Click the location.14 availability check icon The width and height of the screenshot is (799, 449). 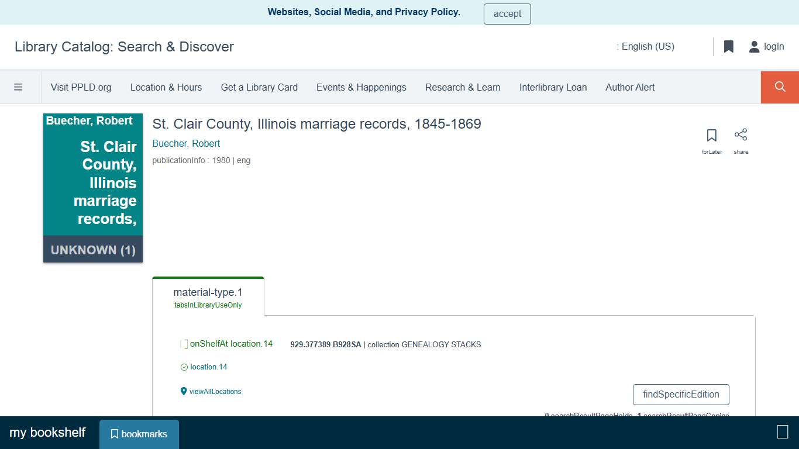coord(184,367)
